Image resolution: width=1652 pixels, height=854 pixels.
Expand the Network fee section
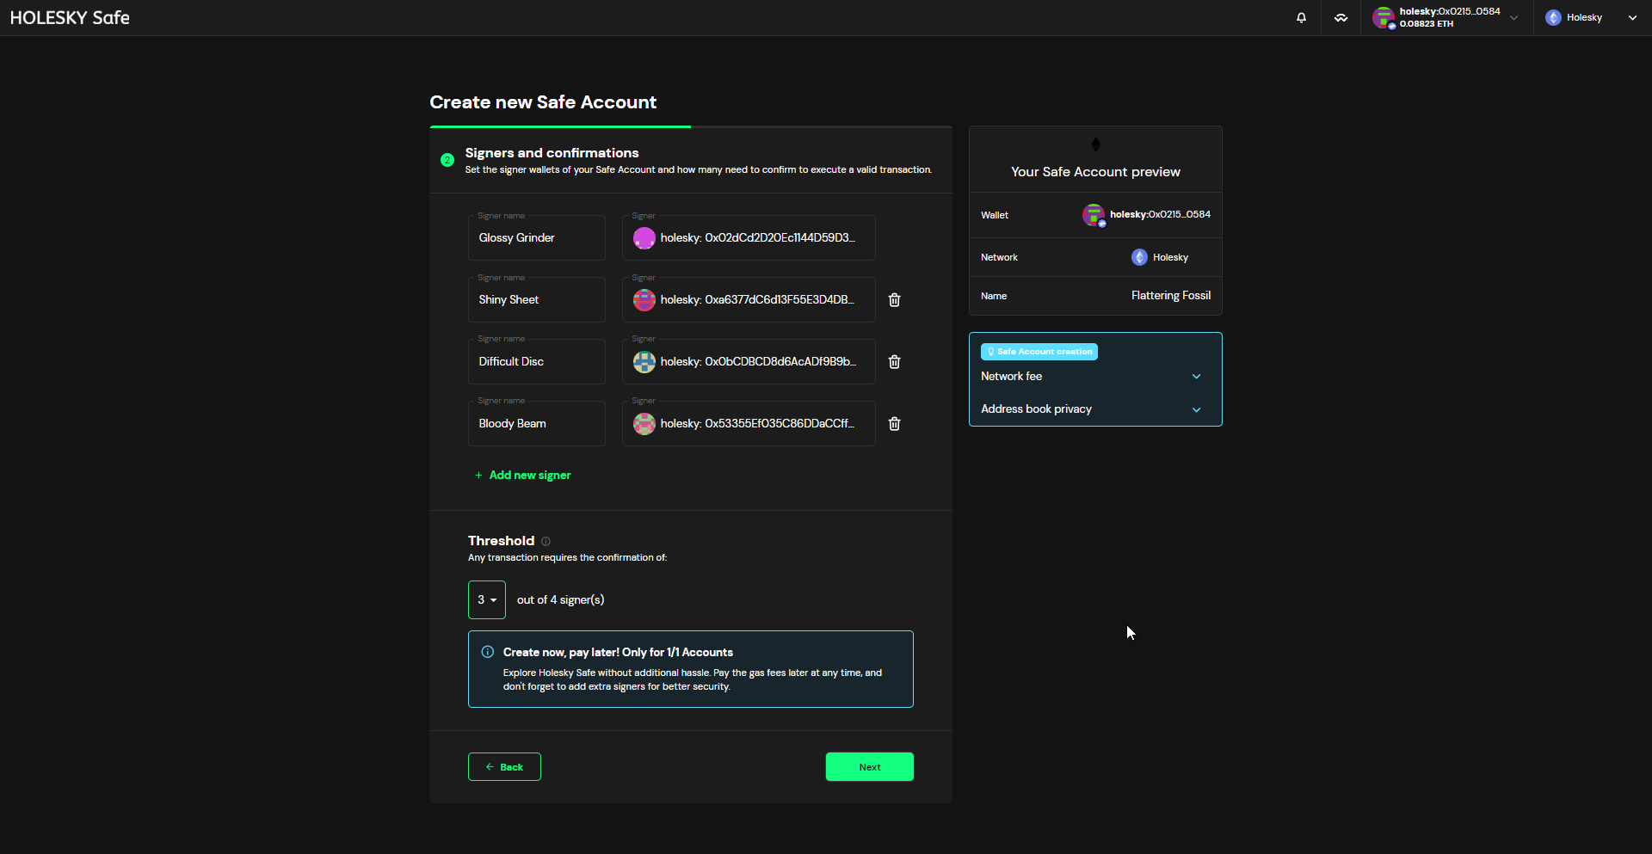(x=1196, y=377)
